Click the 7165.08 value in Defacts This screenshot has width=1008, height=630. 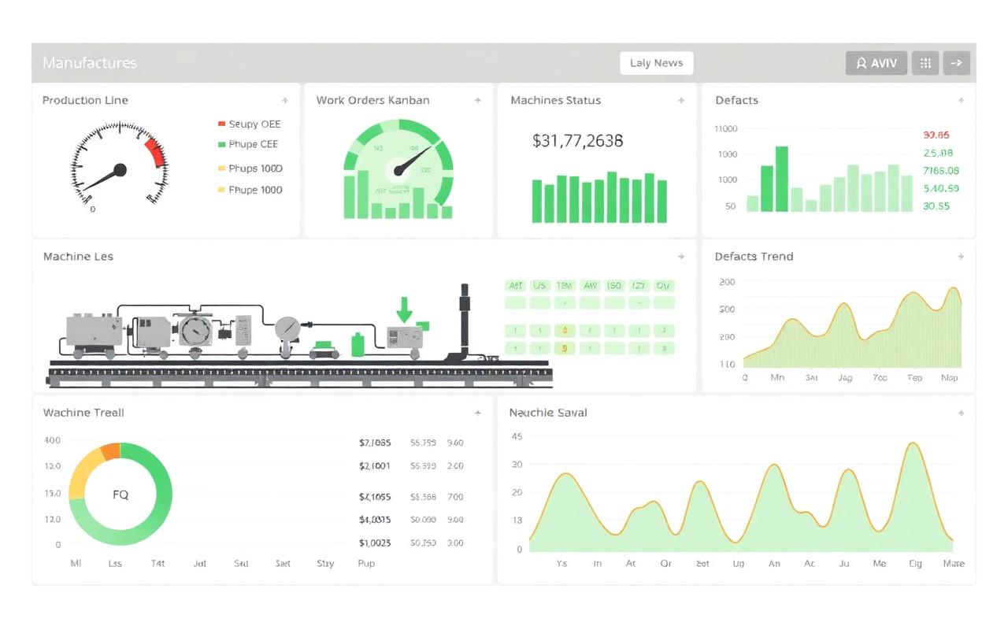coord(941,171)
